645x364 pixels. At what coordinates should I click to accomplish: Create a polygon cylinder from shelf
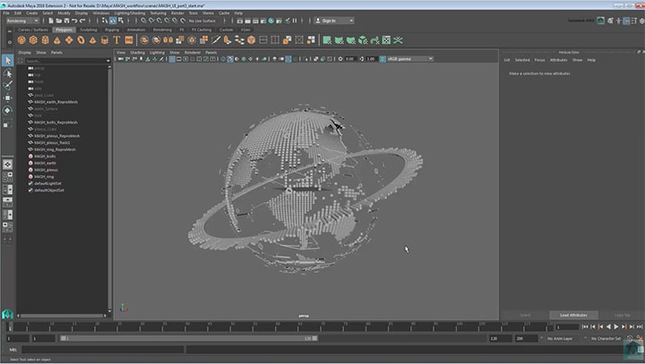point(46,40)
